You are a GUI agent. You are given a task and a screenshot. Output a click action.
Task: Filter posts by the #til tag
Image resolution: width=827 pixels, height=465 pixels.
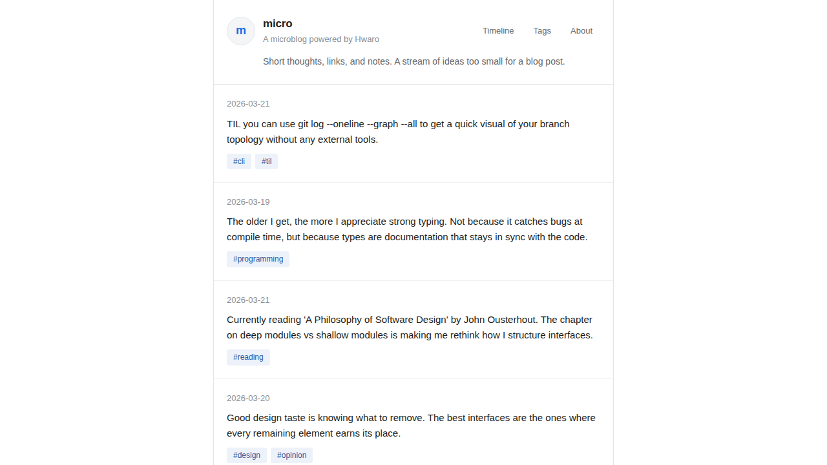[x=266, y=161]
